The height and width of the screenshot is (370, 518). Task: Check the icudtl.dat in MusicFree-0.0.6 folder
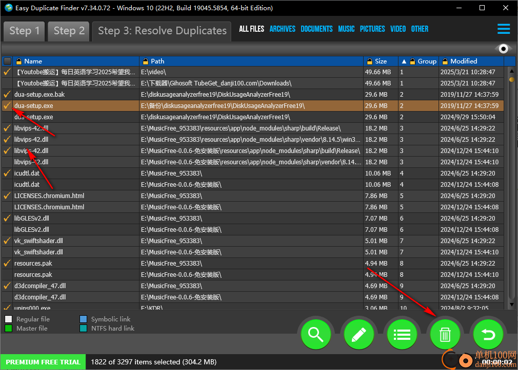pos(7,184)
